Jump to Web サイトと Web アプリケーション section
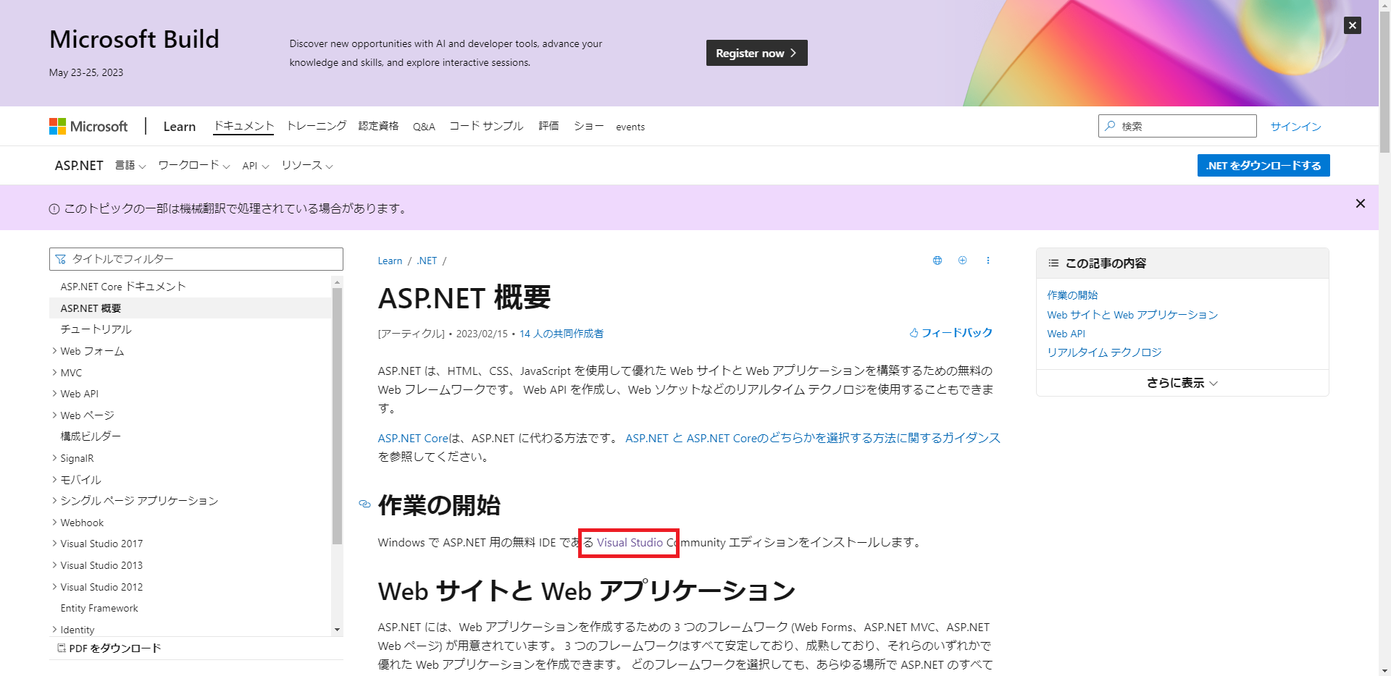1391x676 pixels. 1132,315
